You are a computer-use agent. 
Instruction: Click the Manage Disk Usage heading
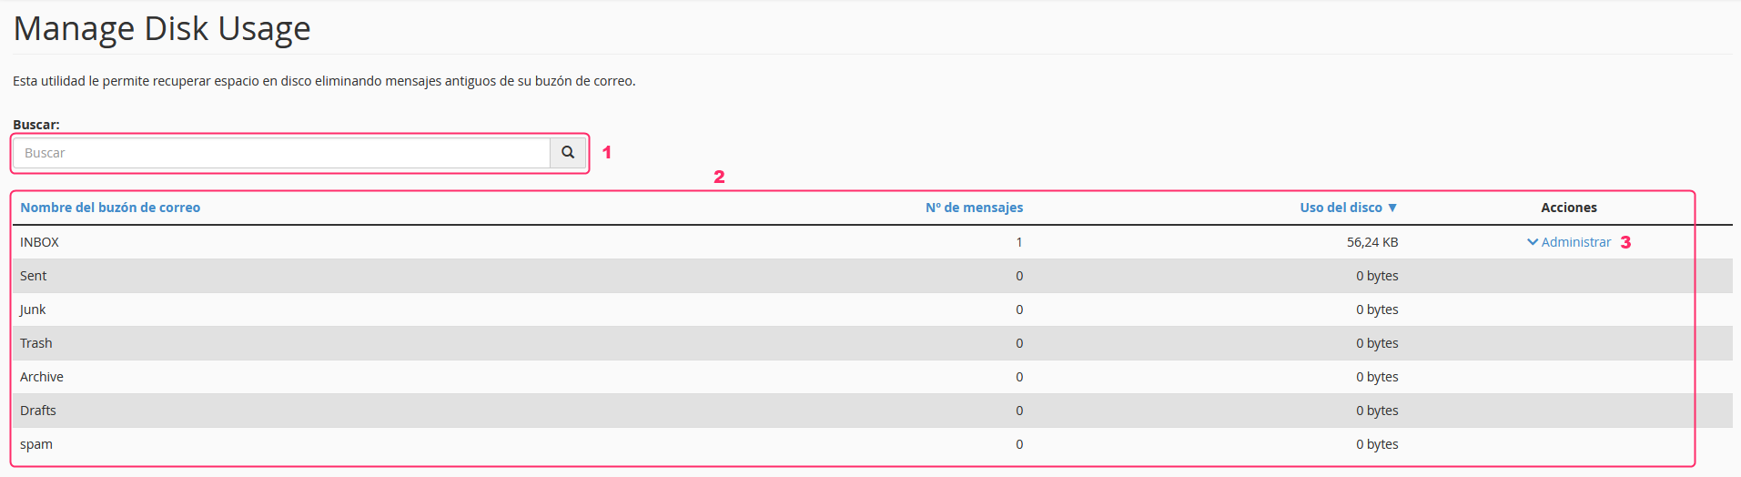click(x=162, y=29)
